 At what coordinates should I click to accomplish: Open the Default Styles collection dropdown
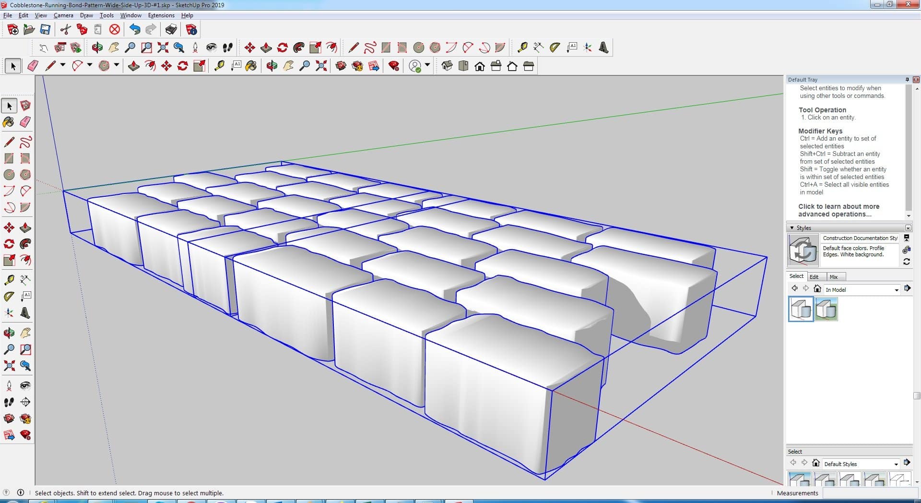coord(896,464)
